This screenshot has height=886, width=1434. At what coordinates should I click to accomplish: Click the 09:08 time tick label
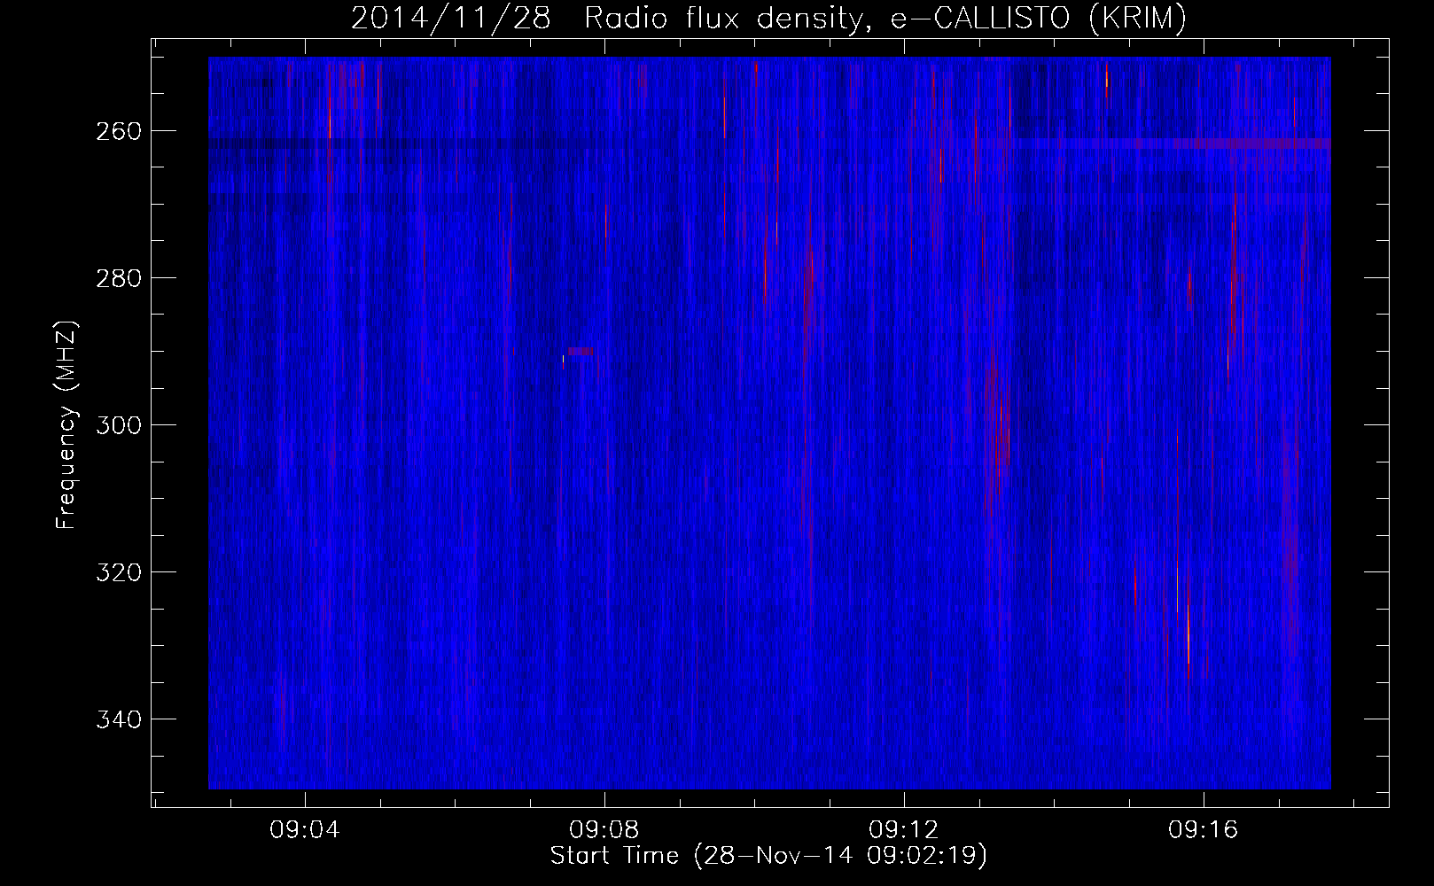[604, 831]
